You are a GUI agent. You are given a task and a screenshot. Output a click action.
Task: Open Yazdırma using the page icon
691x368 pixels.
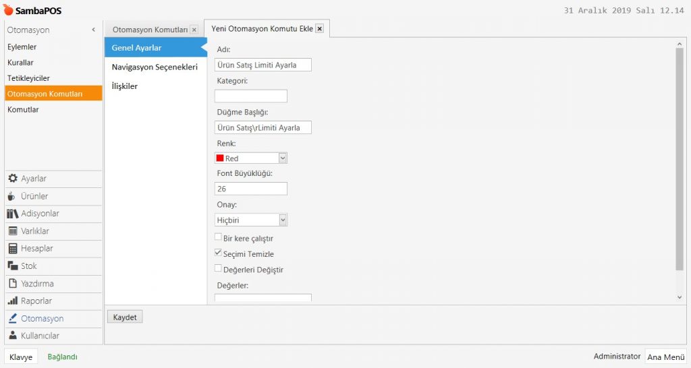(x=12, y=284)
